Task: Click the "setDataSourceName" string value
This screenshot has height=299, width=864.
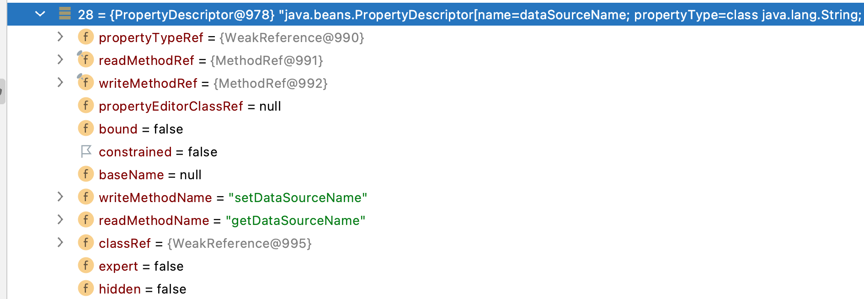Action: click(298, 198)
